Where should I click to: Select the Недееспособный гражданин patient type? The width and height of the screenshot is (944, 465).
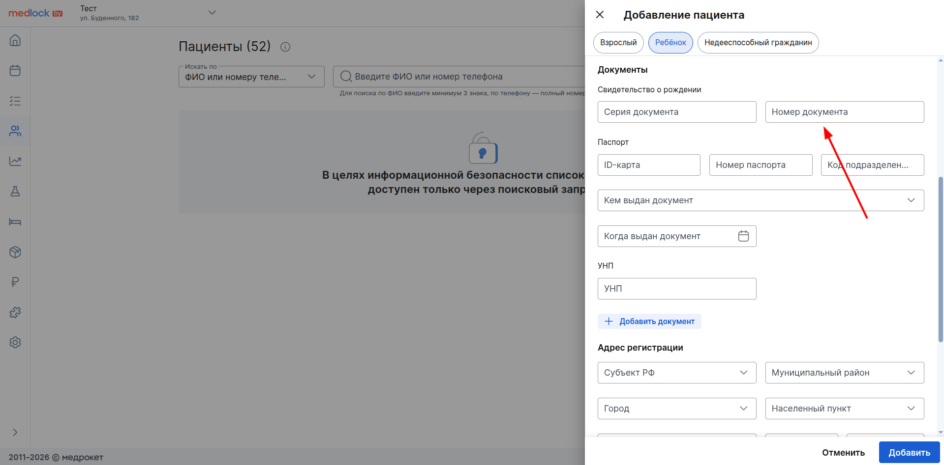(758, 43)
